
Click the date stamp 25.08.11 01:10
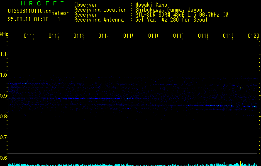click(x=28, y=20)
